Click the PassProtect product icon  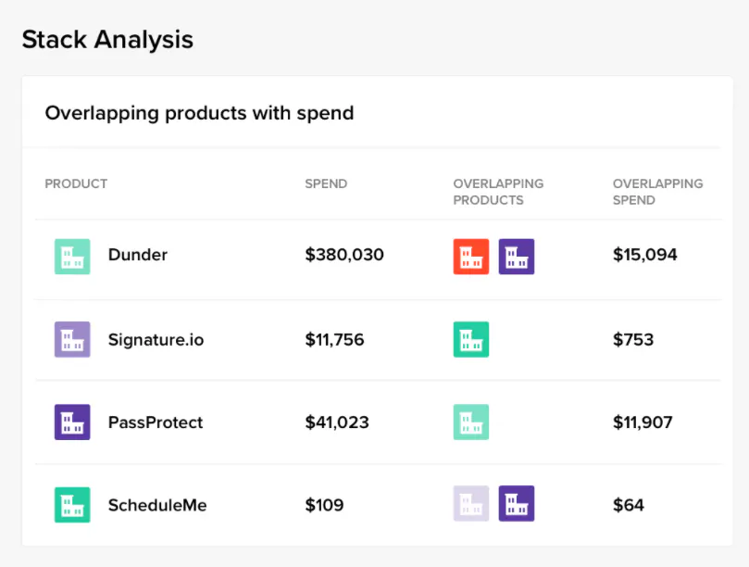click(72, 422)
